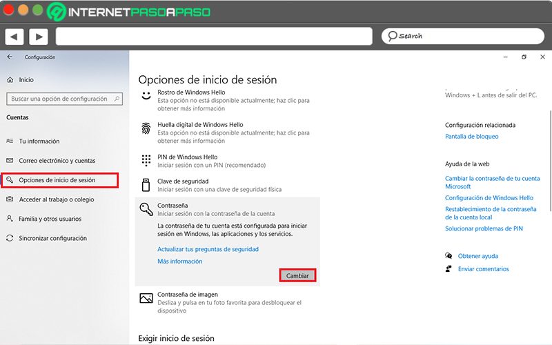552x345 pixels.
Task: Open Restablecimiento de la contraseña de la cuenta local
Action: coord(491,213)
